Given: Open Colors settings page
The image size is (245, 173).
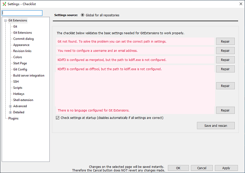Looking at the screenshot, I should click(18, 57).
